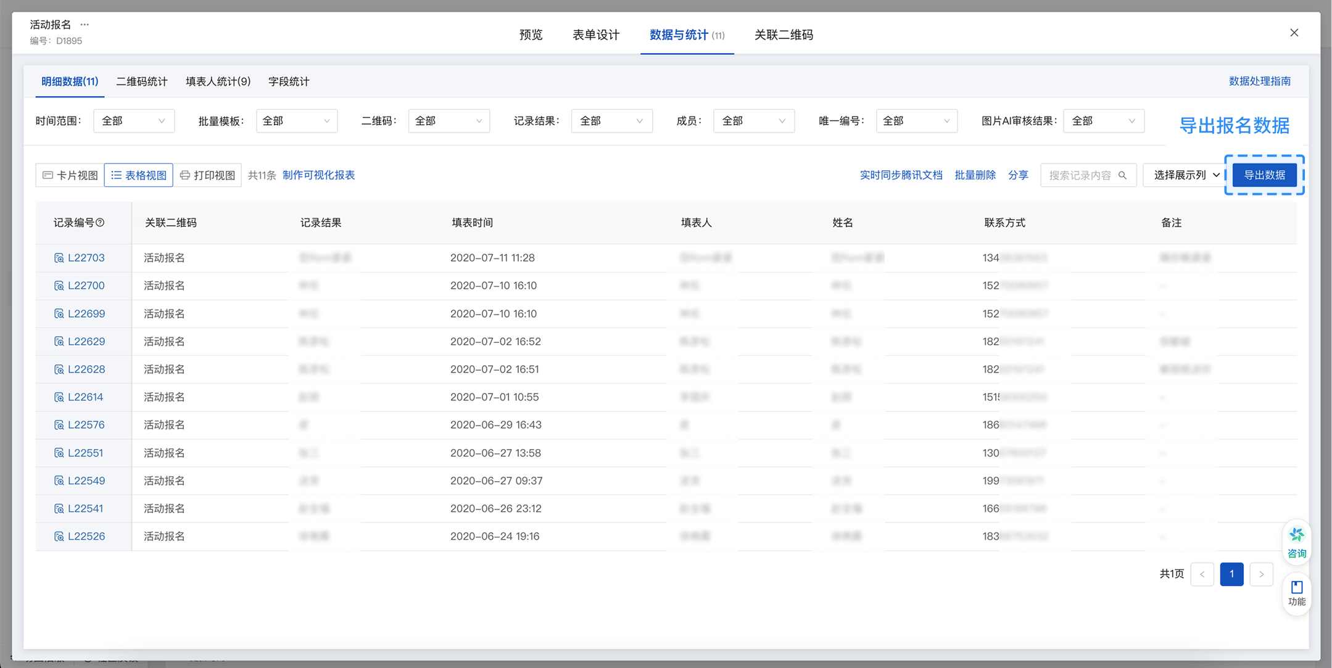Switch to 卡片视图 card view

coord(70,176)
